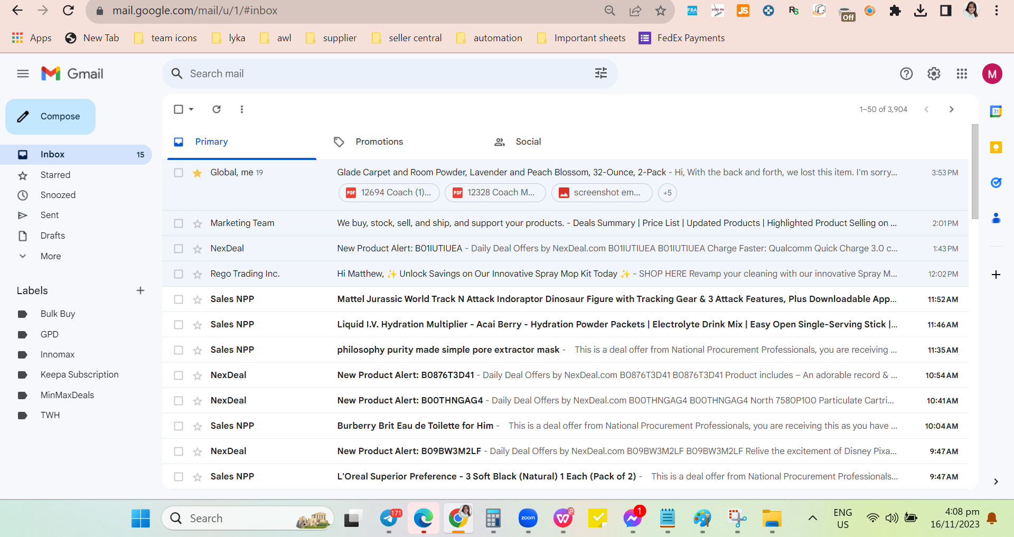
Task: Create a new label with plus icon
Action: click(x=140, y=290)
